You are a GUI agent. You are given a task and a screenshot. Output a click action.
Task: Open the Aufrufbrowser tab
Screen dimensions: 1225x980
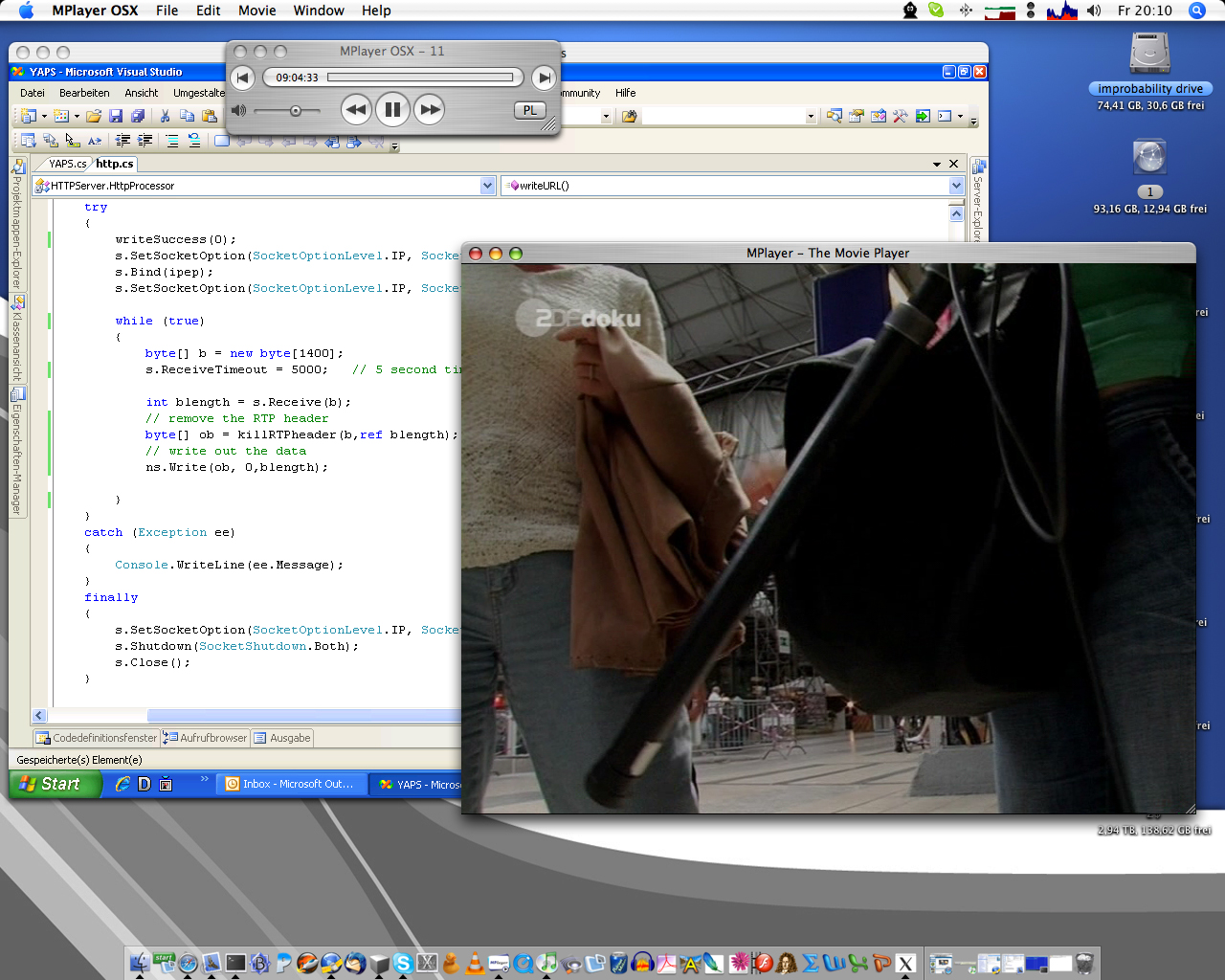[206, 738]
